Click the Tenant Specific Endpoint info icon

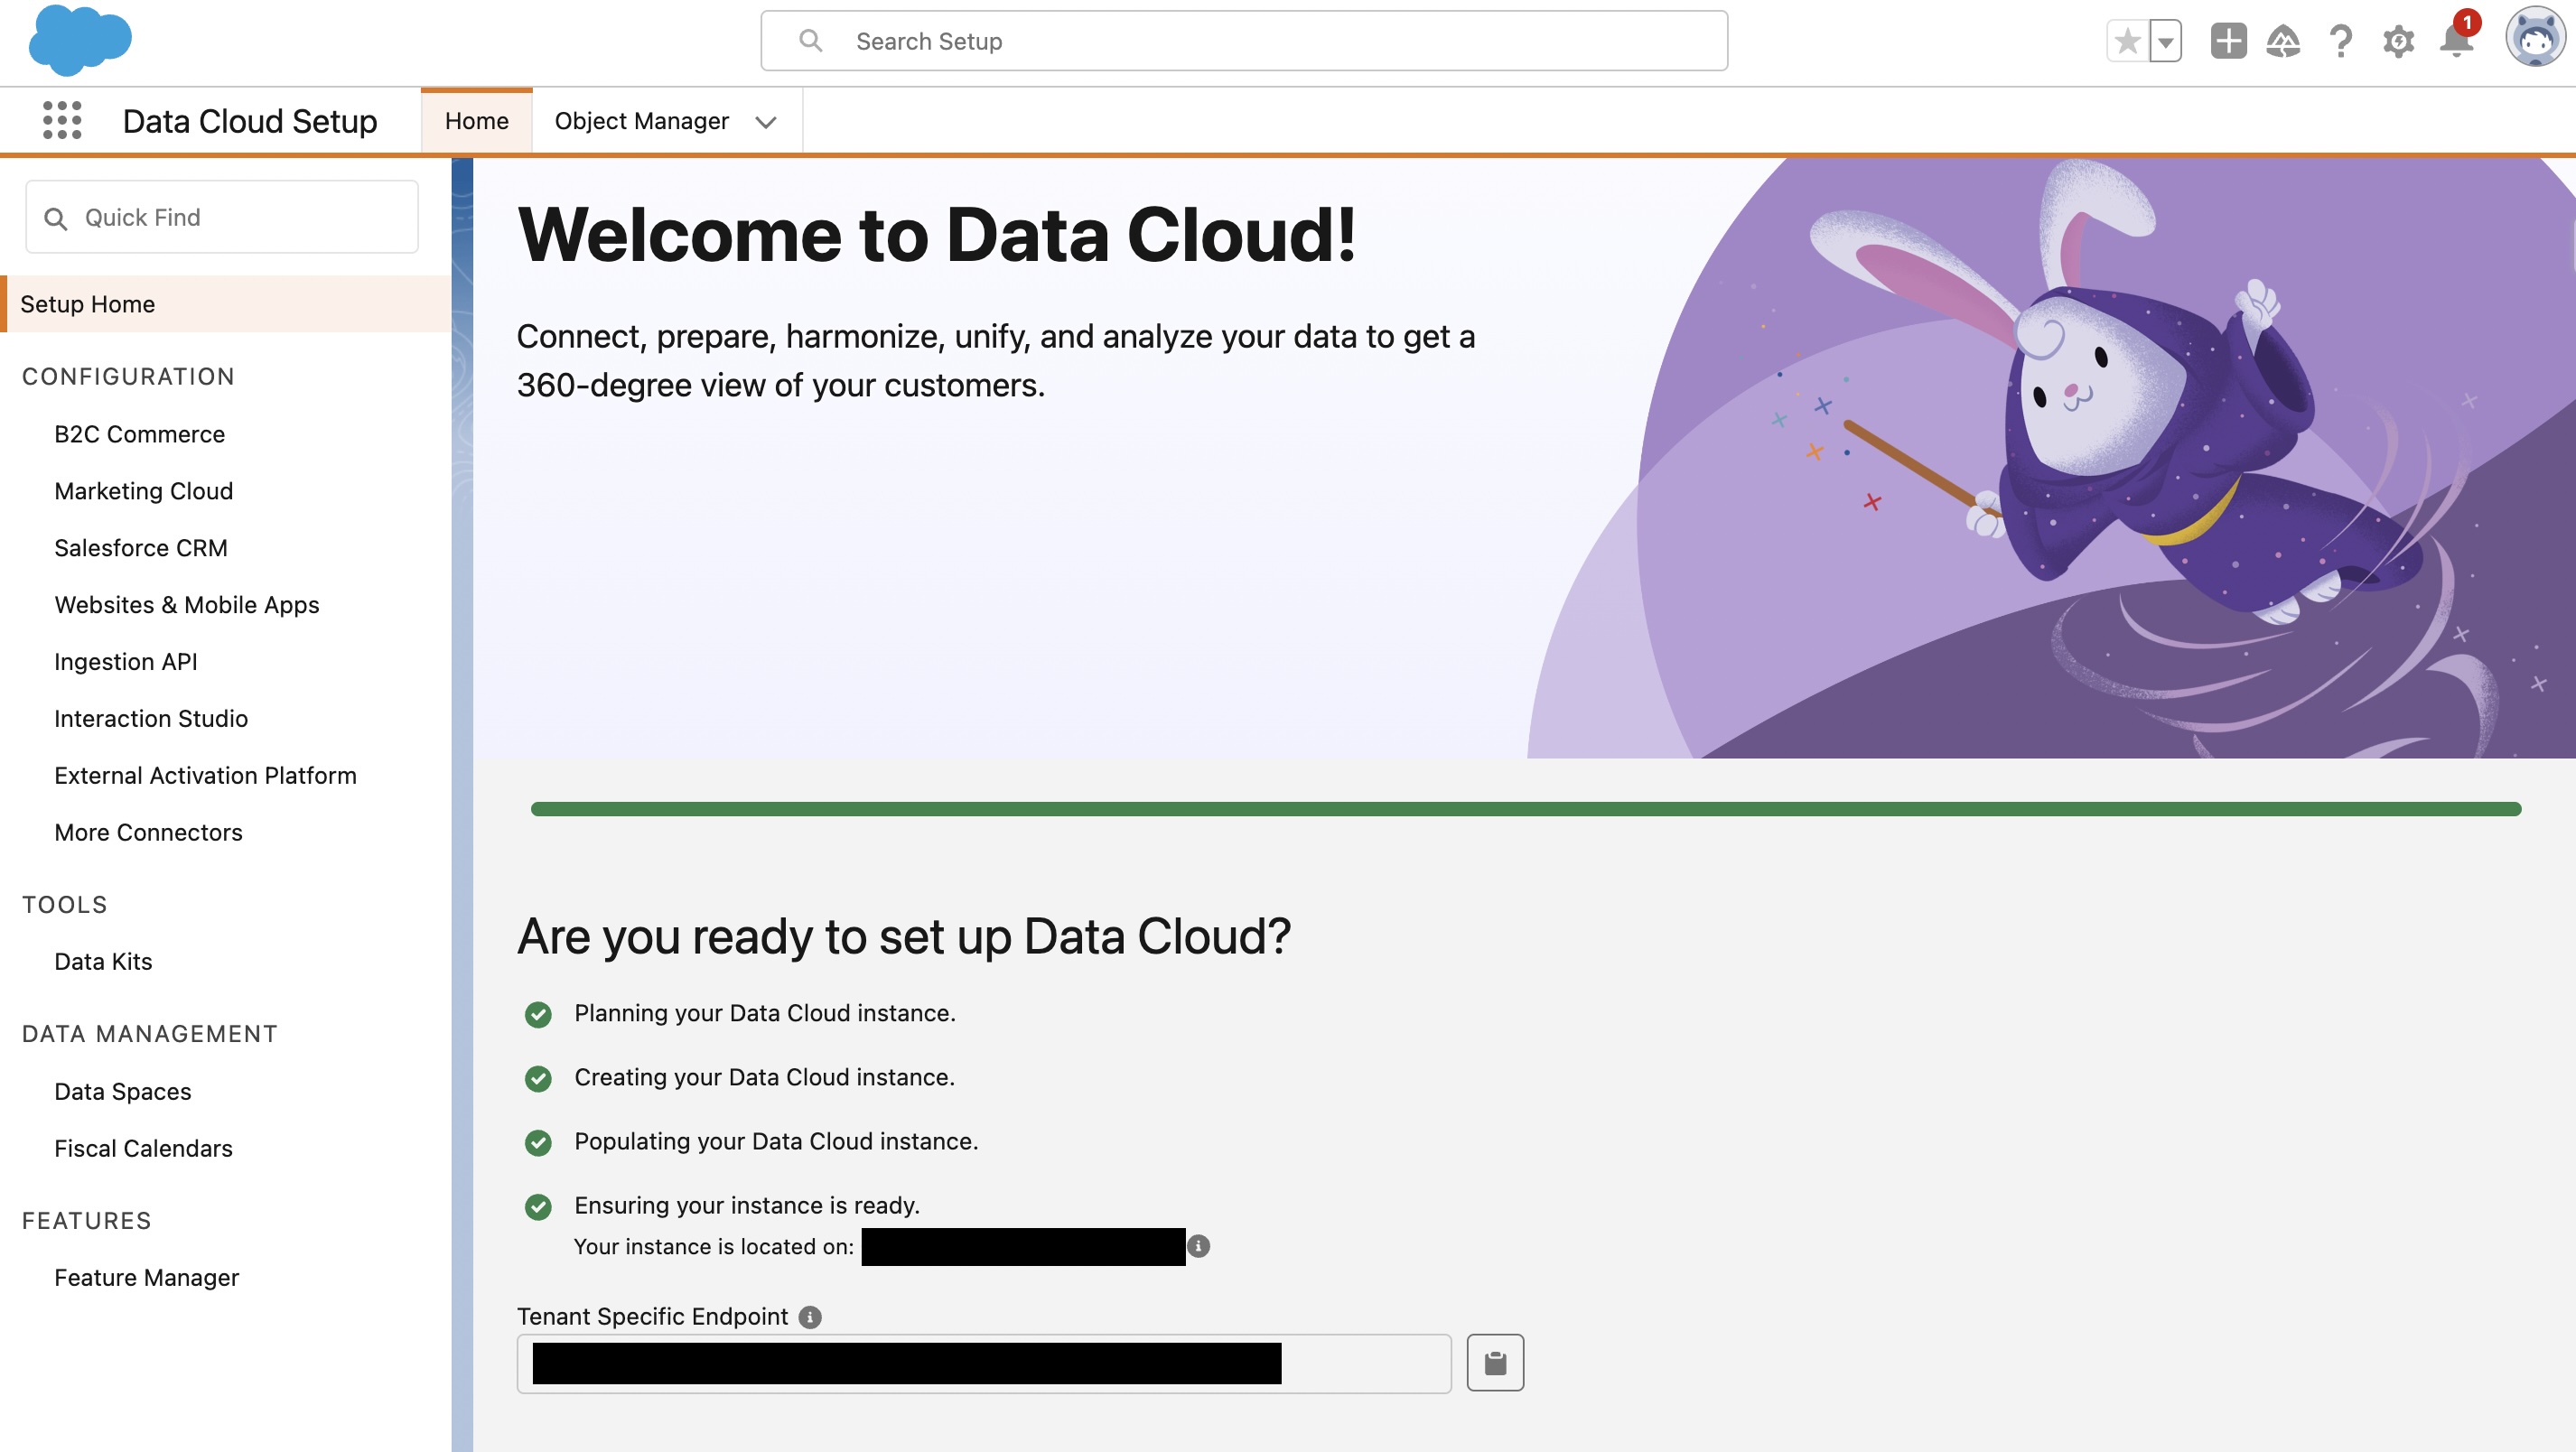click(x=810, y=1317)
